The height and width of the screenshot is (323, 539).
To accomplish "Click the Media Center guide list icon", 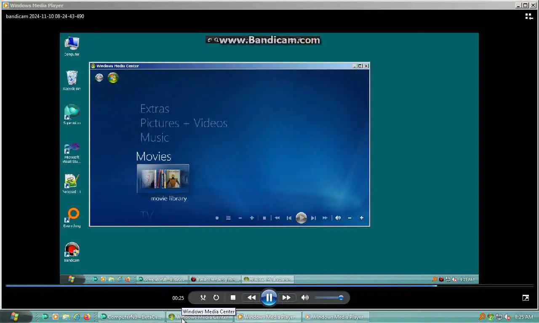I will click(228, 218).
